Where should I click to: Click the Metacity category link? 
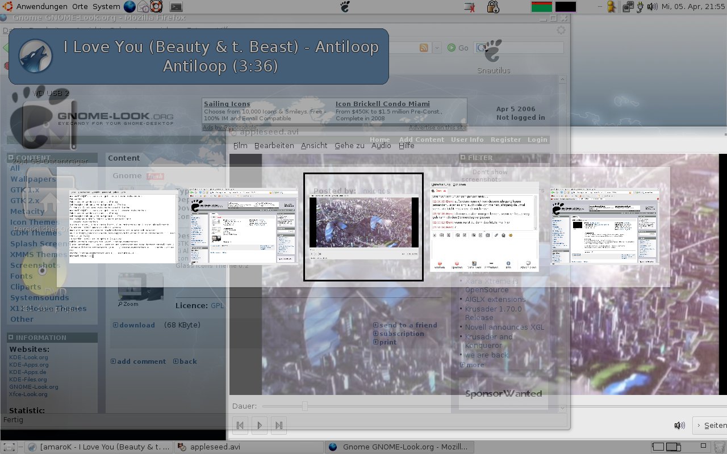pos(27,211)
